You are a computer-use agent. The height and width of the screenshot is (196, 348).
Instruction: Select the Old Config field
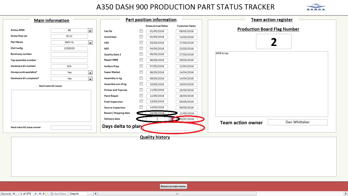[x=69, y=48]
